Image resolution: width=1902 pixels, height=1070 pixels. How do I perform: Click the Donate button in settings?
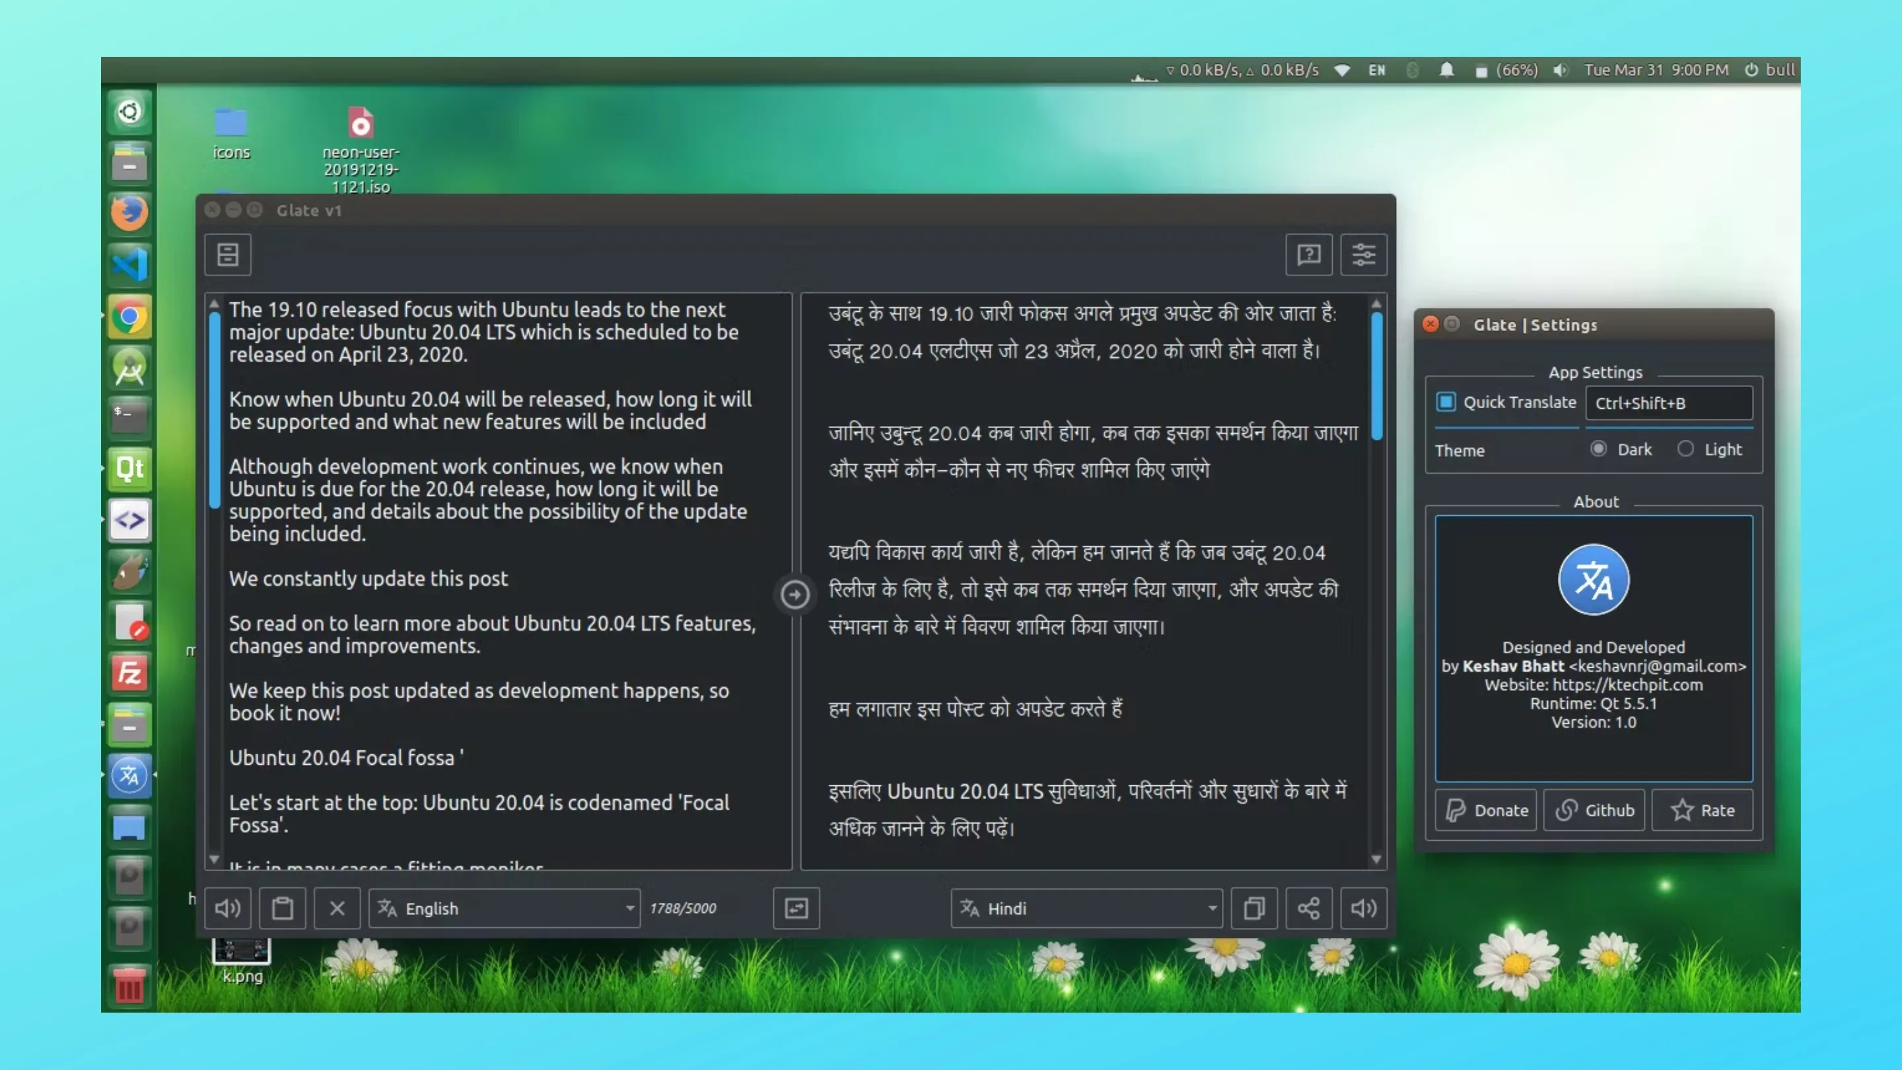[1485, 810]
